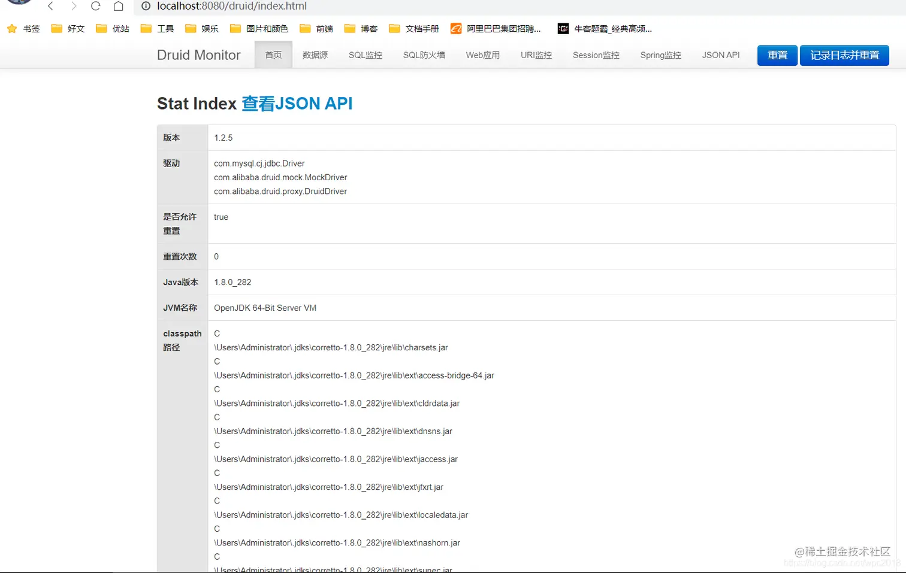Click the 是否允许重置 value true

221,217
